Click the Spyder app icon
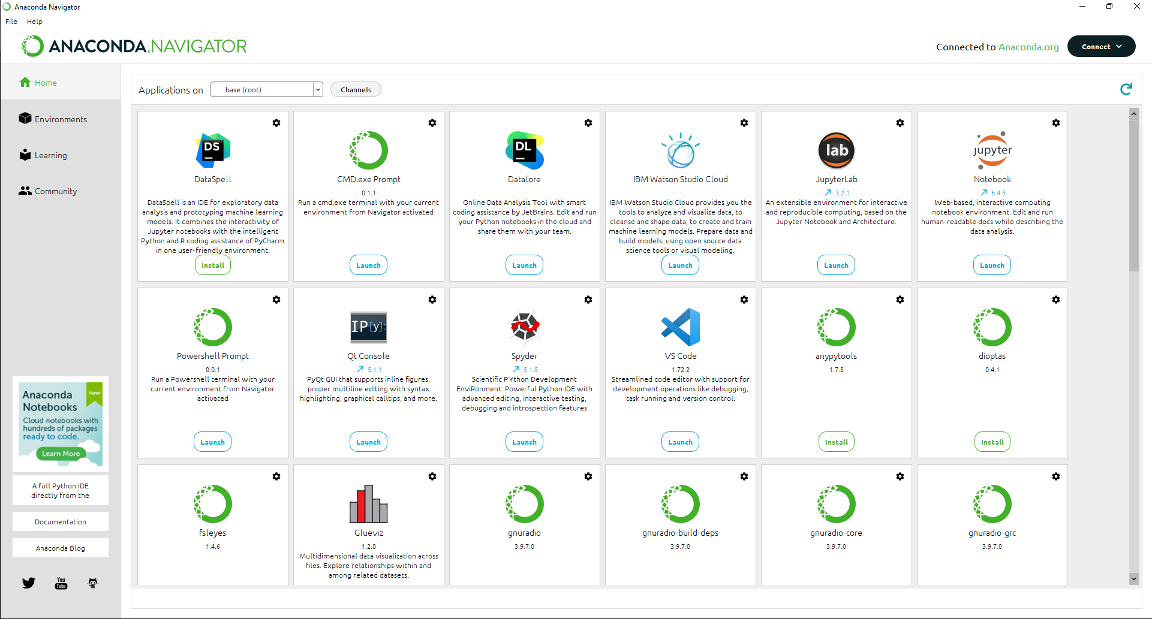Image resolution: width=1152 pixels, height=619 pixels. click(x=525, y=327)
